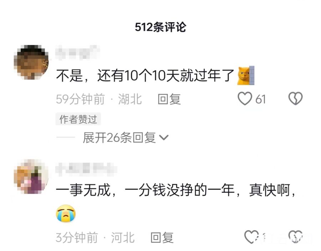Tap the crying face emoji
The width and height of the screenshot is (321, 251).
pyautogui.click(x=66, y=213)
